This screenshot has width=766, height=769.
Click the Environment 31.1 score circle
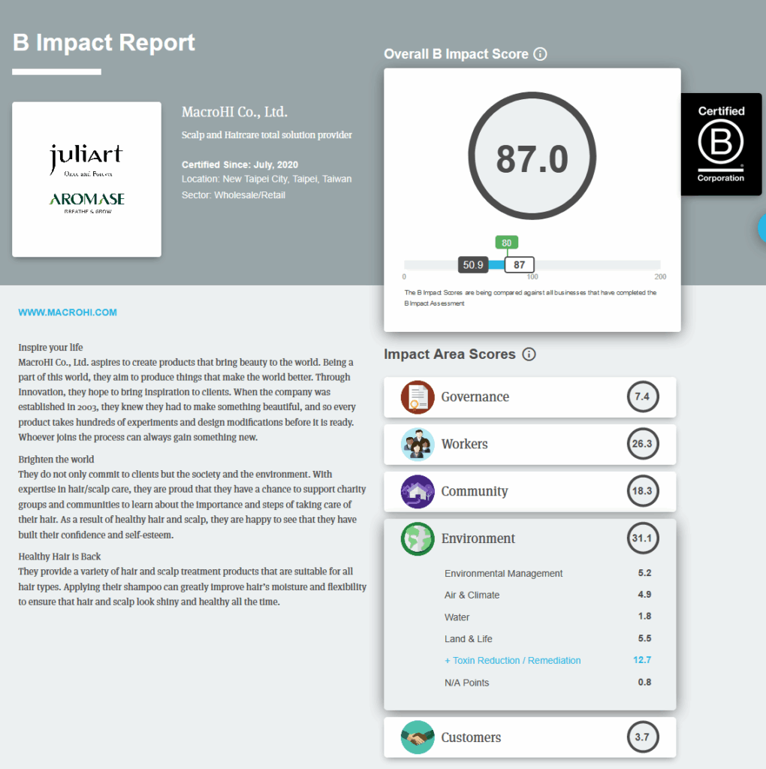pyautogui.click(x=642, y=538)
